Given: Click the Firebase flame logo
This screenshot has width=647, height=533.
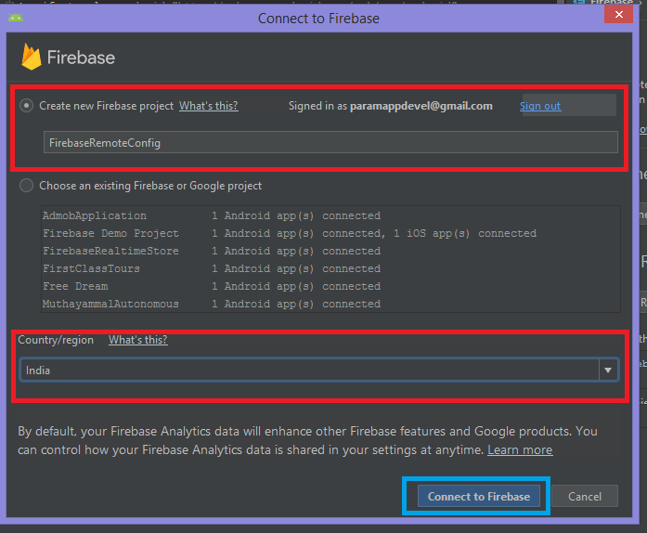Looking at the screenshot, I should point(32,57).
